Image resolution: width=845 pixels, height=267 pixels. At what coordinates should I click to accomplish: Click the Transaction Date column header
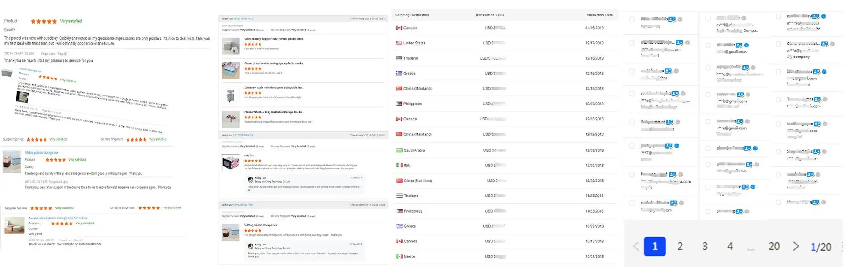[599, 15]
